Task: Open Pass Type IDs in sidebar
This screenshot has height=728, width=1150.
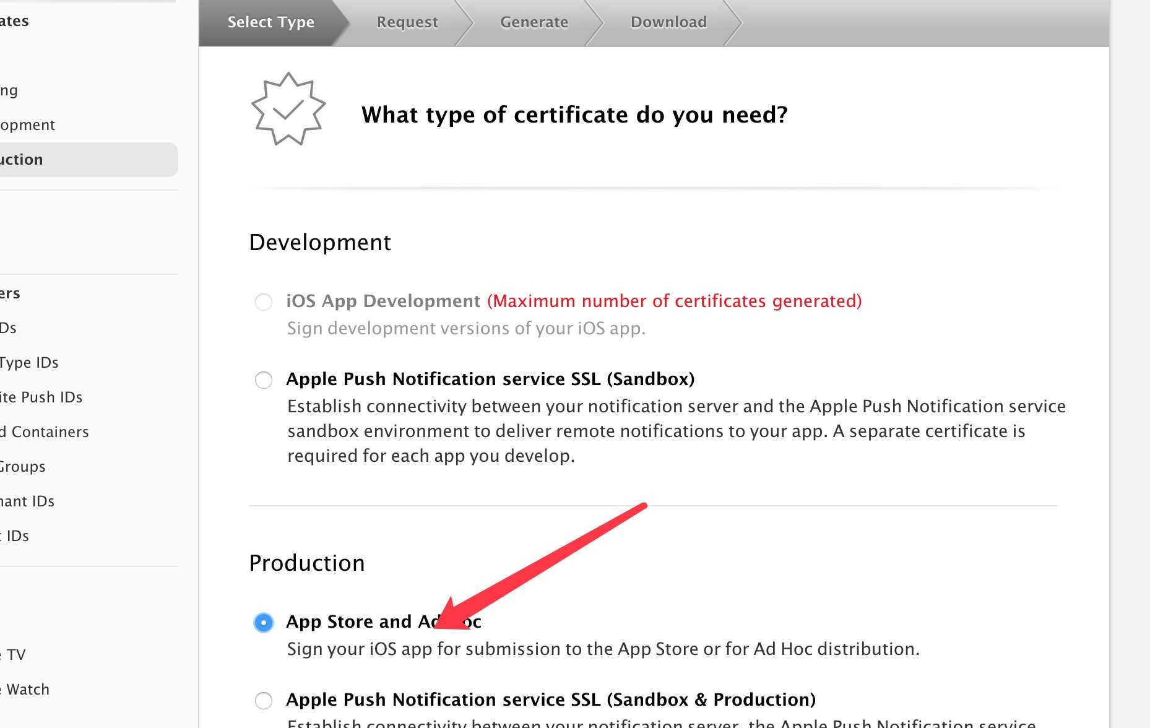Action: pyautogui.click(x=29, y=363)
